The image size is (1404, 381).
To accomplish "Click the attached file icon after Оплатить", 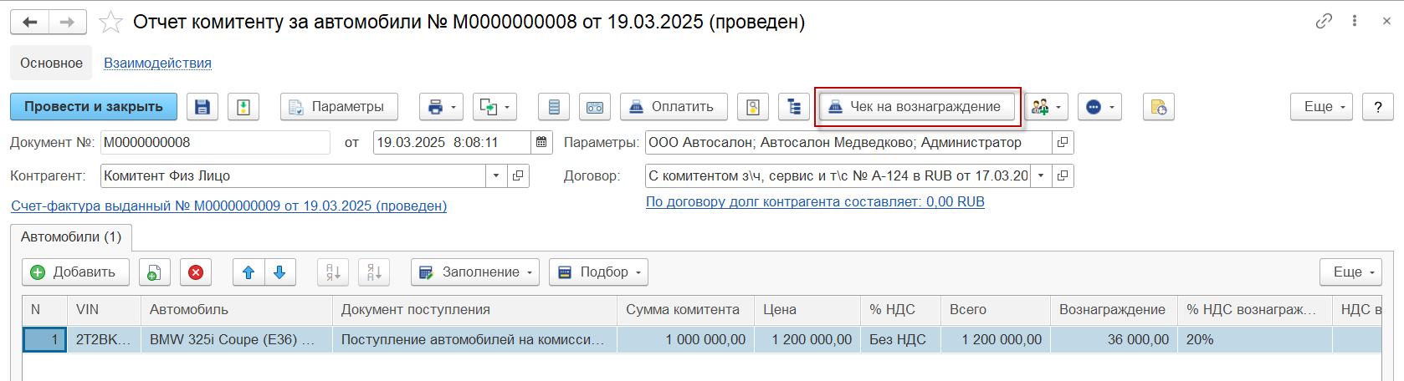I will [x=753, y=107].
